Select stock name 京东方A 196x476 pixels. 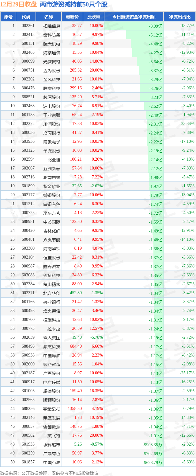pyautogui.click(x=52, y=213)
